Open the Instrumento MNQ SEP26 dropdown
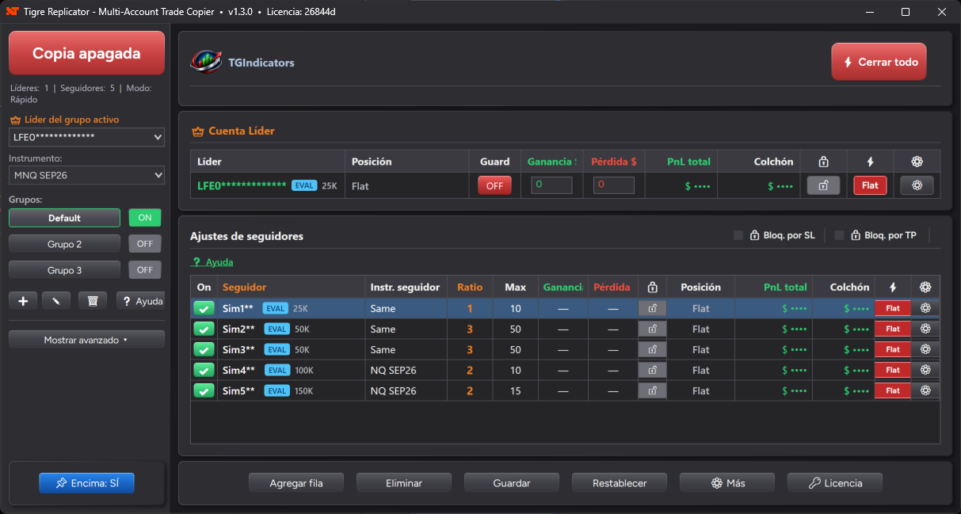The height and width of the screenshot is (514, 961). pyautogui.click(x=86, y=175)
